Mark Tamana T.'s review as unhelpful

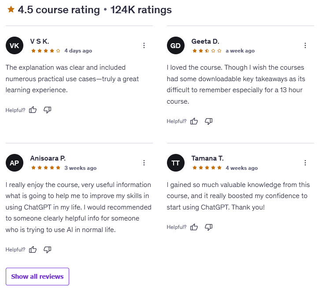pyautogui.click(x=209, y=227)
